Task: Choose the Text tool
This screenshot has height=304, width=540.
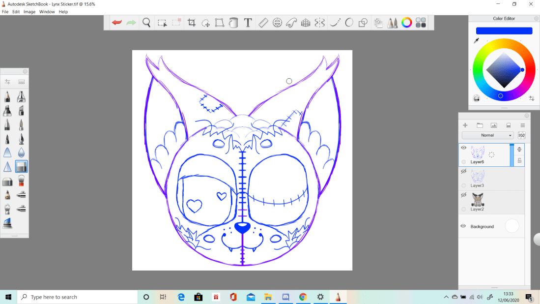Action: point(248,23)
